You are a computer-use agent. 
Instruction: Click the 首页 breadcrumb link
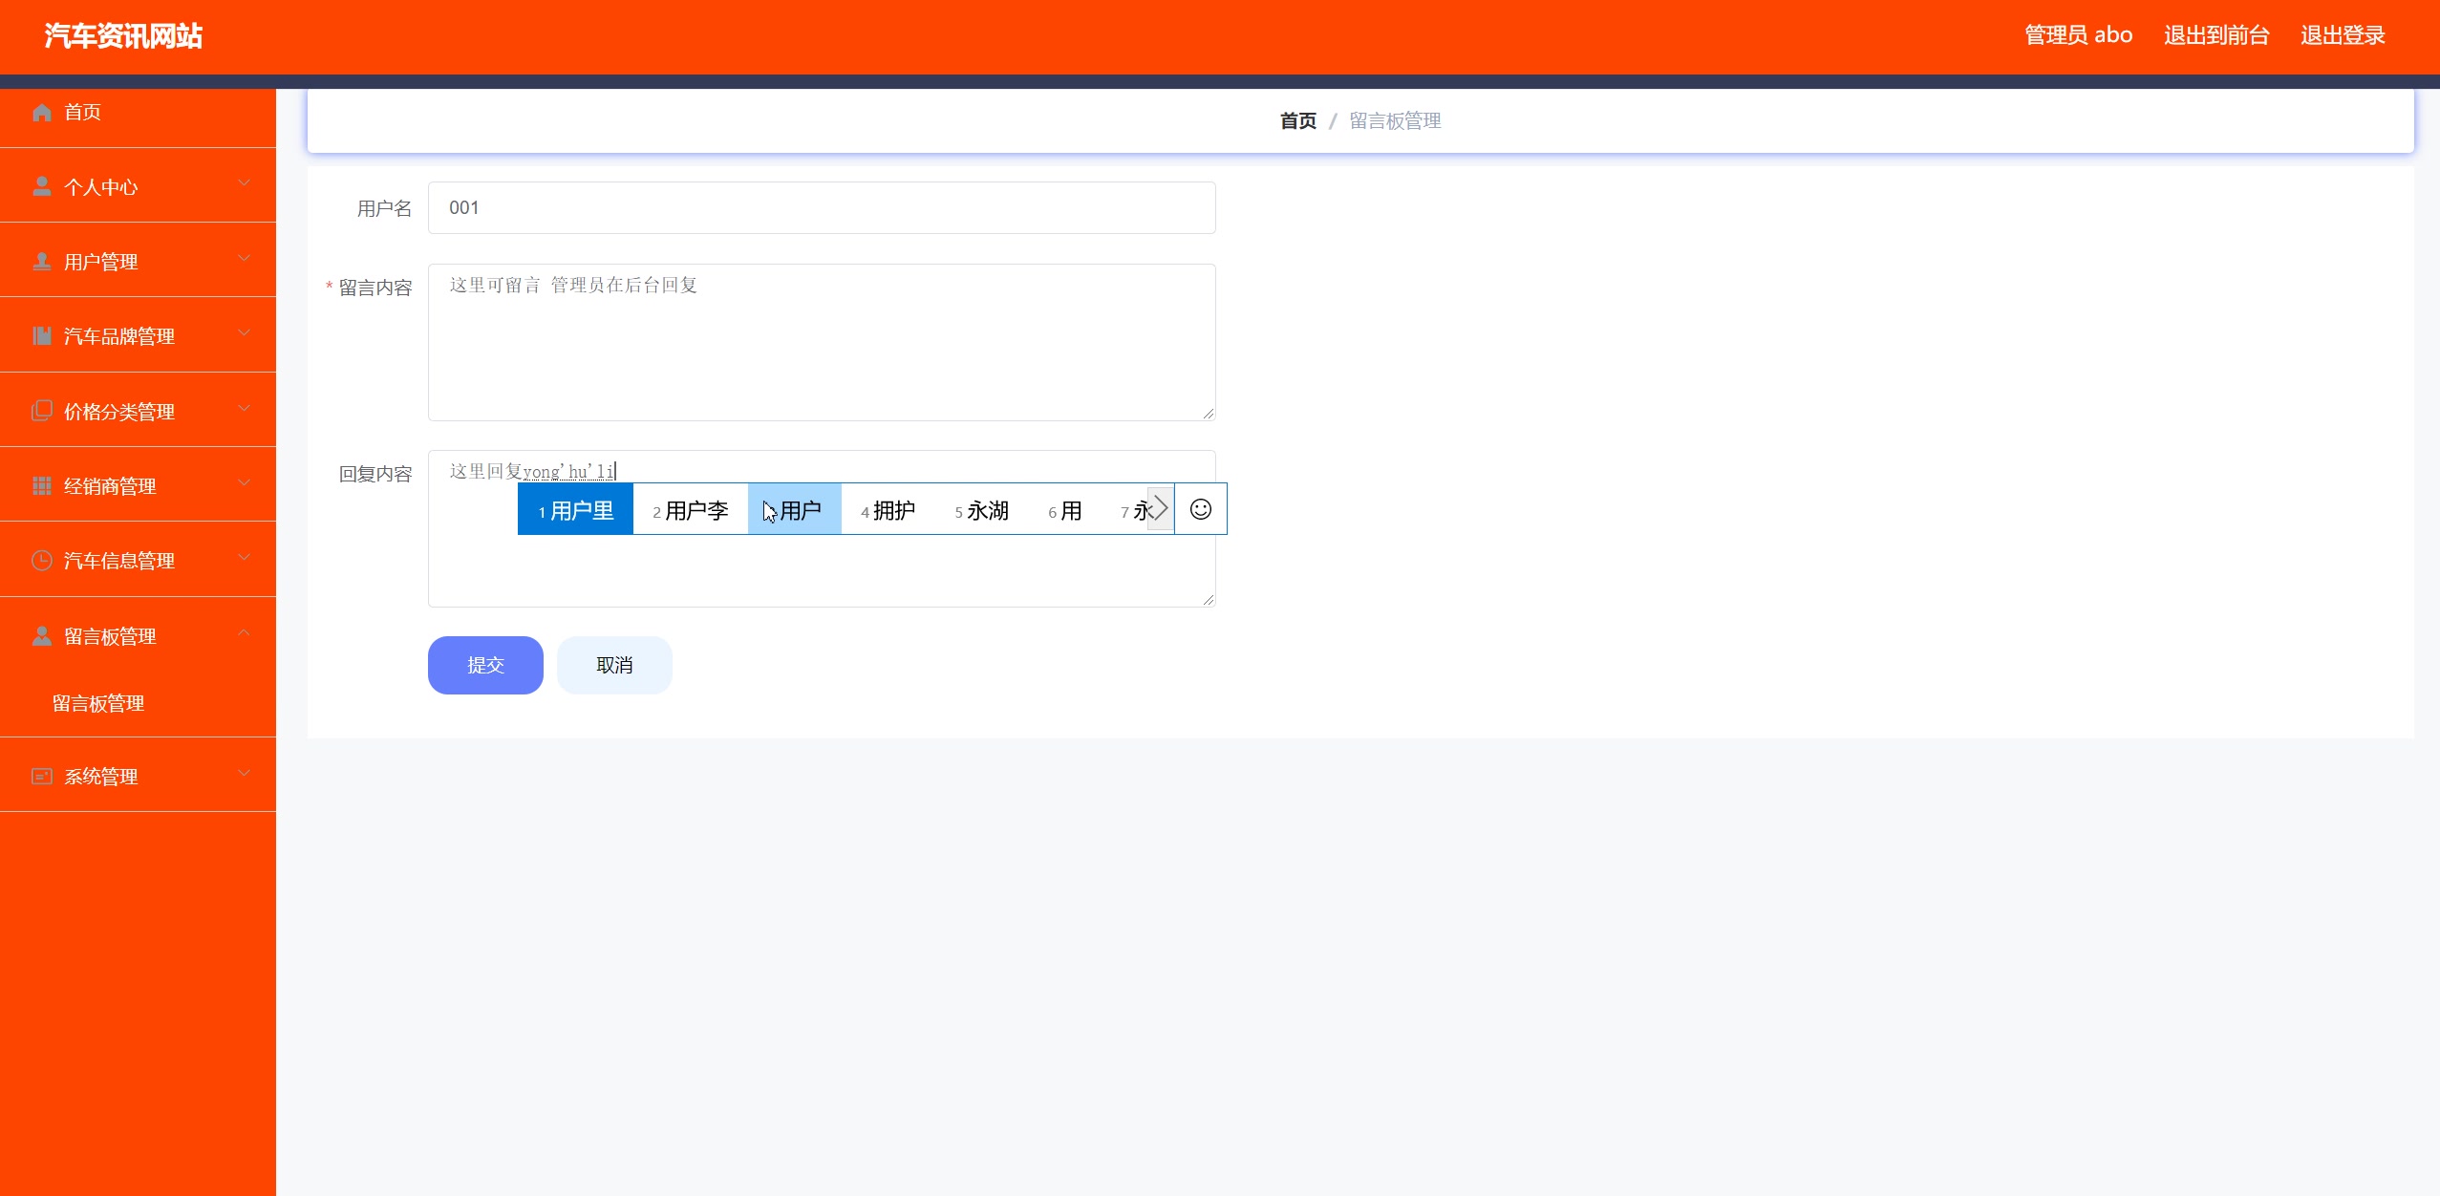[x=1297, y=121]
